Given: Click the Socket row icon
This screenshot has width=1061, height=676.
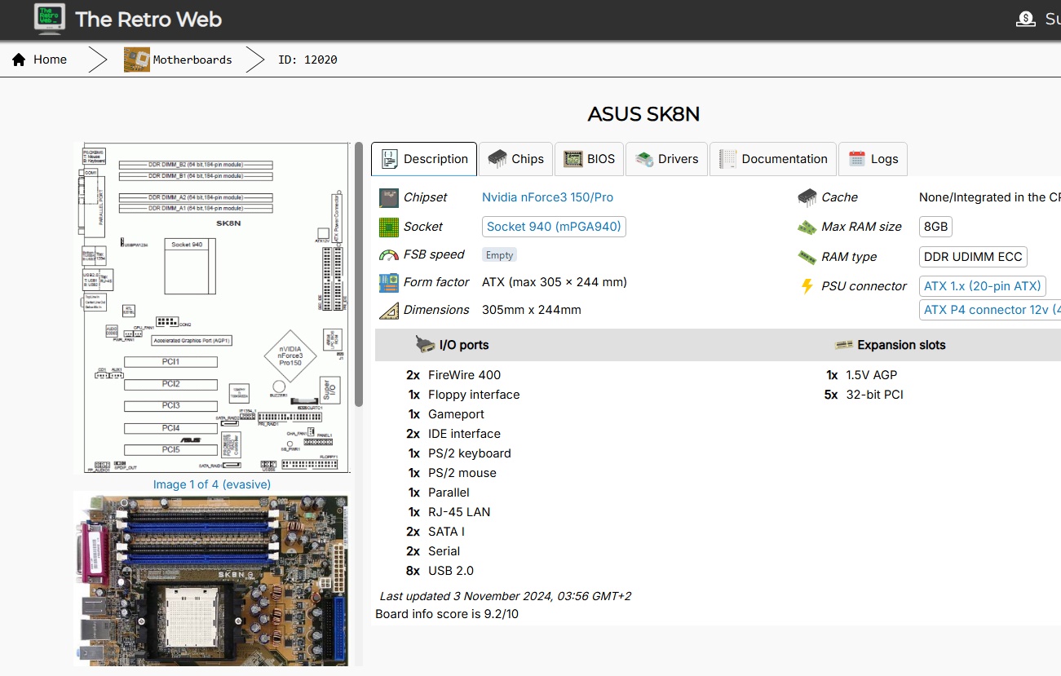Looking at the screenshot, I should click(x=389, y=227).
